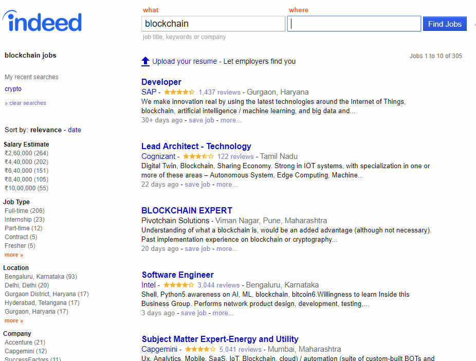The image size is (476, 361).
Task: Click the upload resume arrow icon
Action: click(x=145, y=61)
